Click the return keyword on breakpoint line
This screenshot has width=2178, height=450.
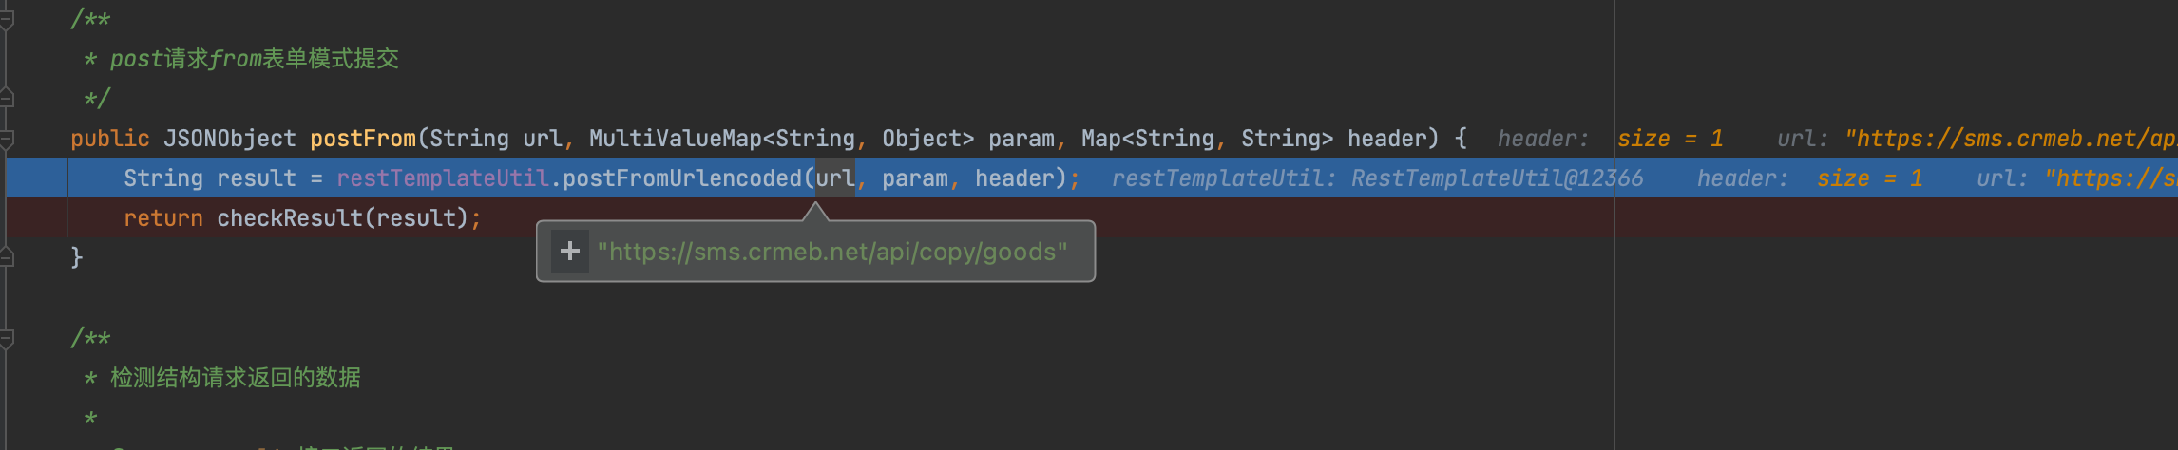[x=162, y=218]
